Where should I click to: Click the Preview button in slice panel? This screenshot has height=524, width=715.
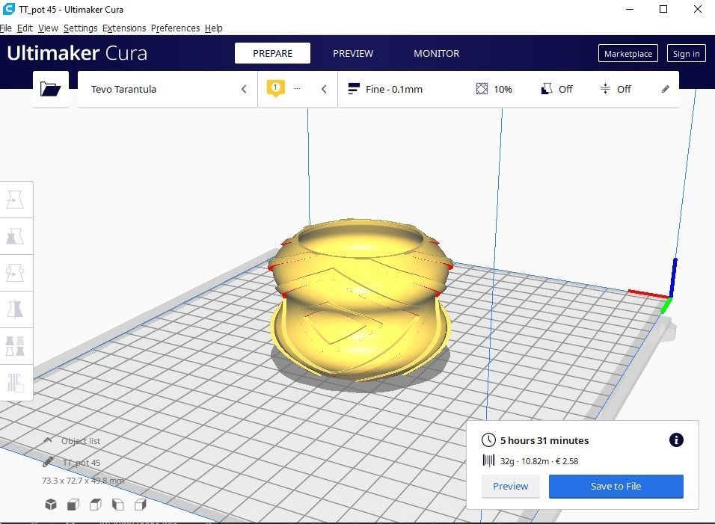[510, 486]
